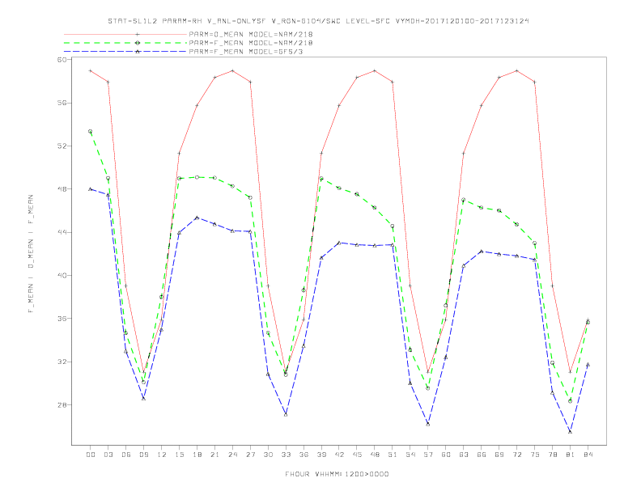The width and height of the screenshot is (641, 495).
Task: Click x-axis forecast hour label 33
Action: [x=286, y=455]
